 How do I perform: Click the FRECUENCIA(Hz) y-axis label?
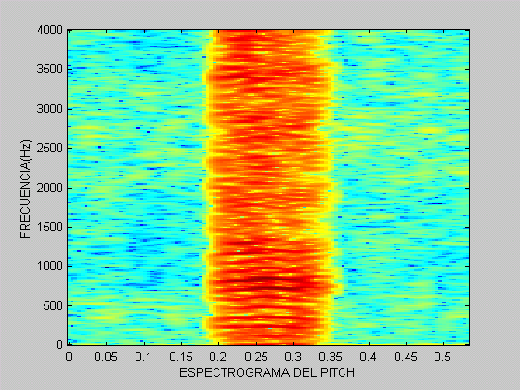point(26,189)
